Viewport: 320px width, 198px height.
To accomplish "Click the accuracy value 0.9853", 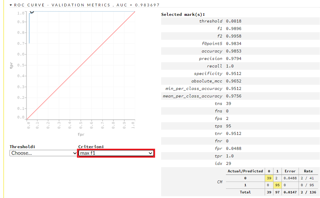I will click(x=233, y=51).
